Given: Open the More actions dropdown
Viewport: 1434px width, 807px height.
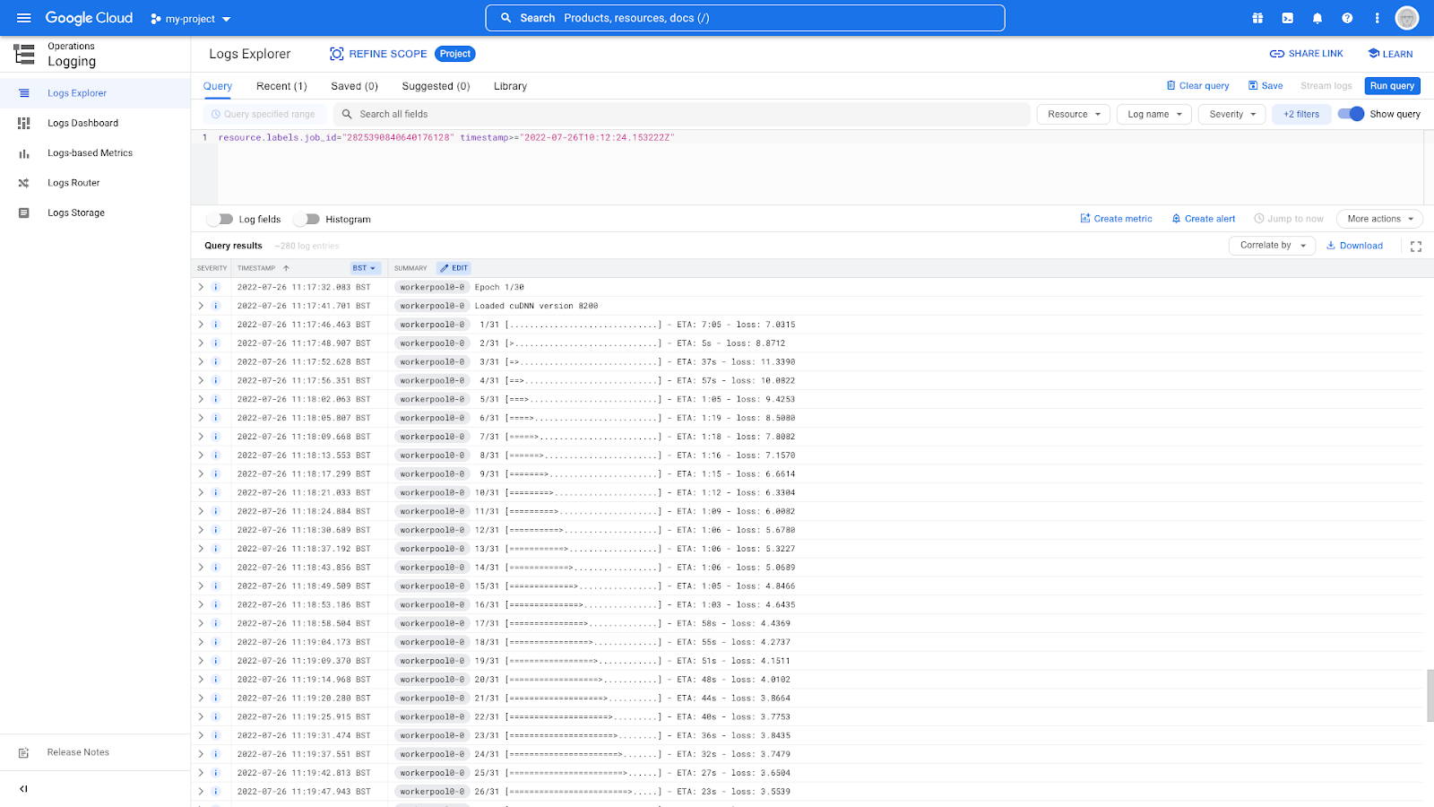Looking at the screenshot, I should [x=1379, y=219].
